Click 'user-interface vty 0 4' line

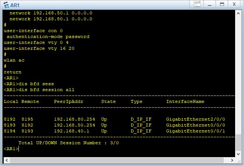[x=36, y=43]
